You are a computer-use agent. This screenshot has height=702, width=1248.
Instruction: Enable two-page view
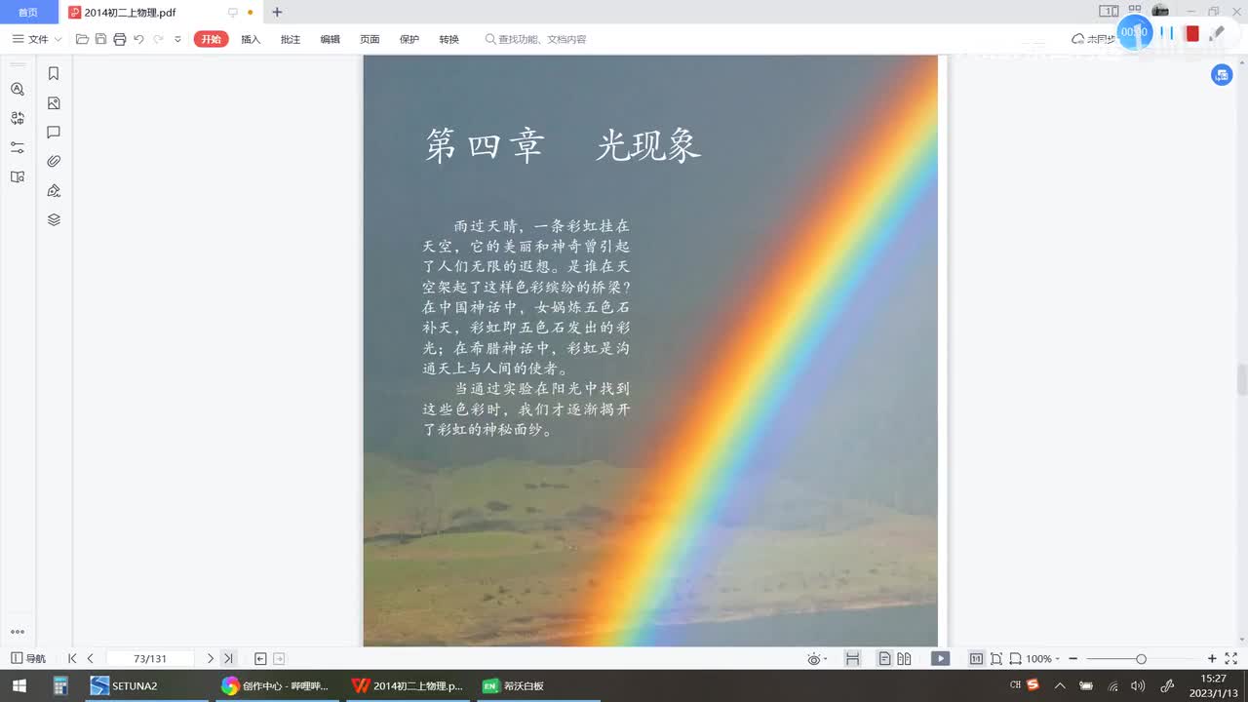904,659
